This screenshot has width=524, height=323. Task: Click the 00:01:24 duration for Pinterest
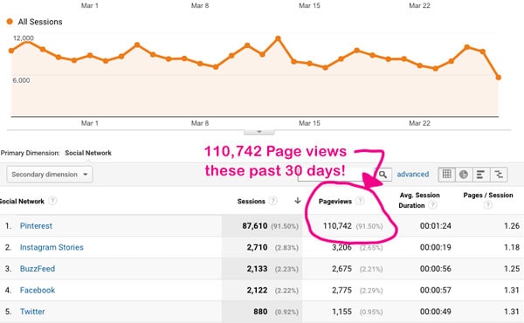click(436, 226)
